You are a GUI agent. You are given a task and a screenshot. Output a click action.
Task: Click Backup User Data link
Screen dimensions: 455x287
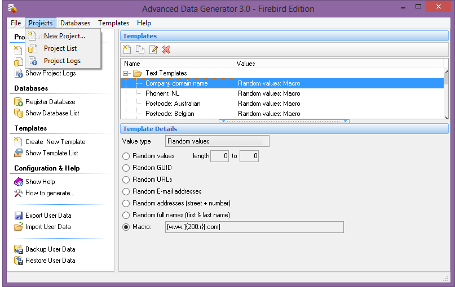point(50,249)
